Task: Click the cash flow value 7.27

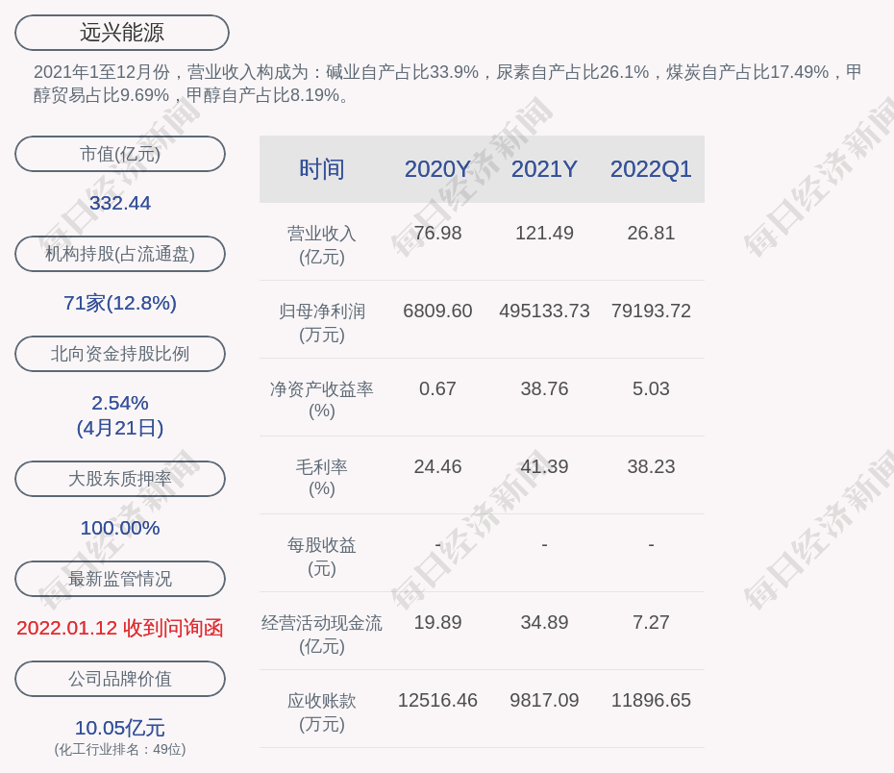Action: [x=651, y=622]
